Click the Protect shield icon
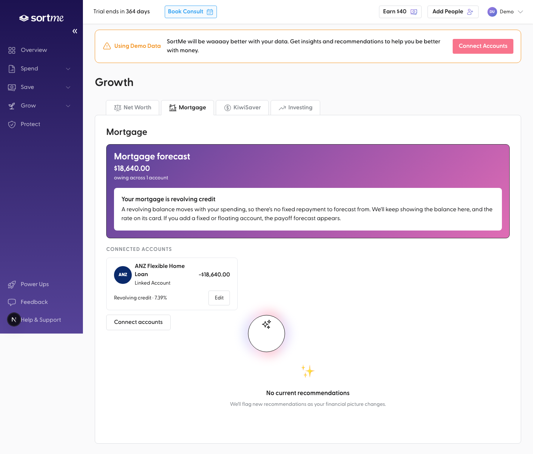Viewport: 533px width, 454px height. pyautogui.click(x=12, y=124)
